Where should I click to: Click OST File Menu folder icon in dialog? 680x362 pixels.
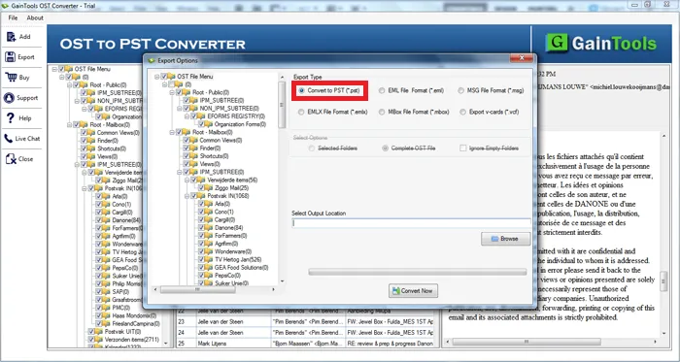coord(171,77)
